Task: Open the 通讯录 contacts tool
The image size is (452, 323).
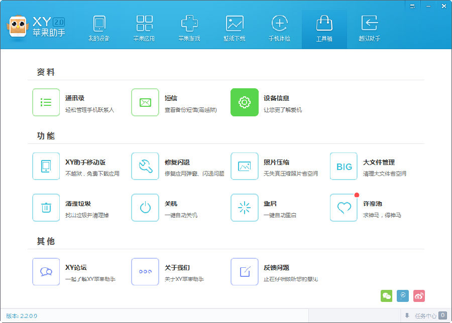Action: [46, 102]
